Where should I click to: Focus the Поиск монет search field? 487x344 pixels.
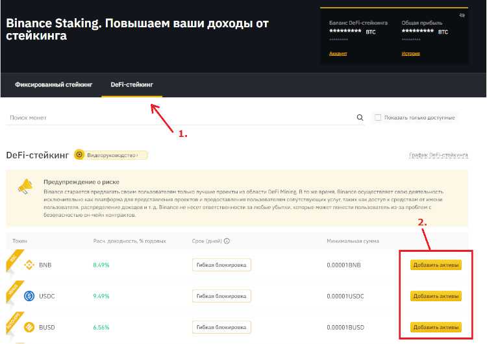[185, 117]
